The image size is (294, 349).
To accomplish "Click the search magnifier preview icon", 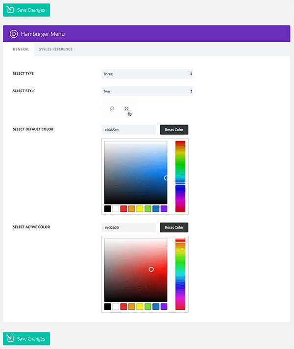I will point(112,109).
